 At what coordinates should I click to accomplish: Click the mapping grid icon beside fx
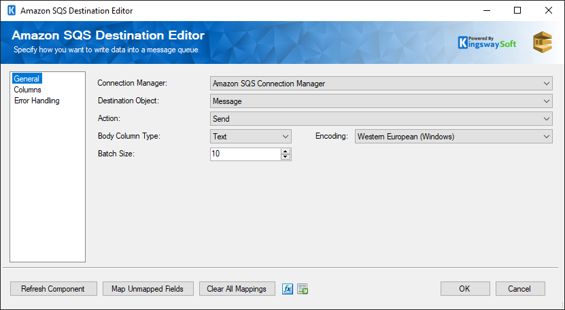303,289
